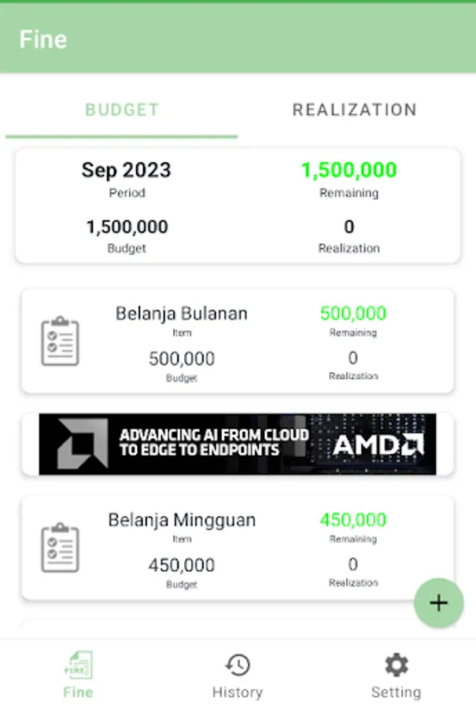476x708 pixels.
Task: Tap the Fine document icon in navigation
Action: tap(78, 666)
